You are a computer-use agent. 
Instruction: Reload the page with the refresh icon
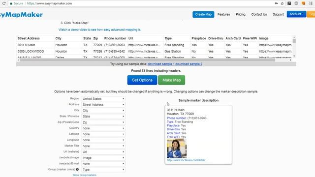[x=3, y=3]
